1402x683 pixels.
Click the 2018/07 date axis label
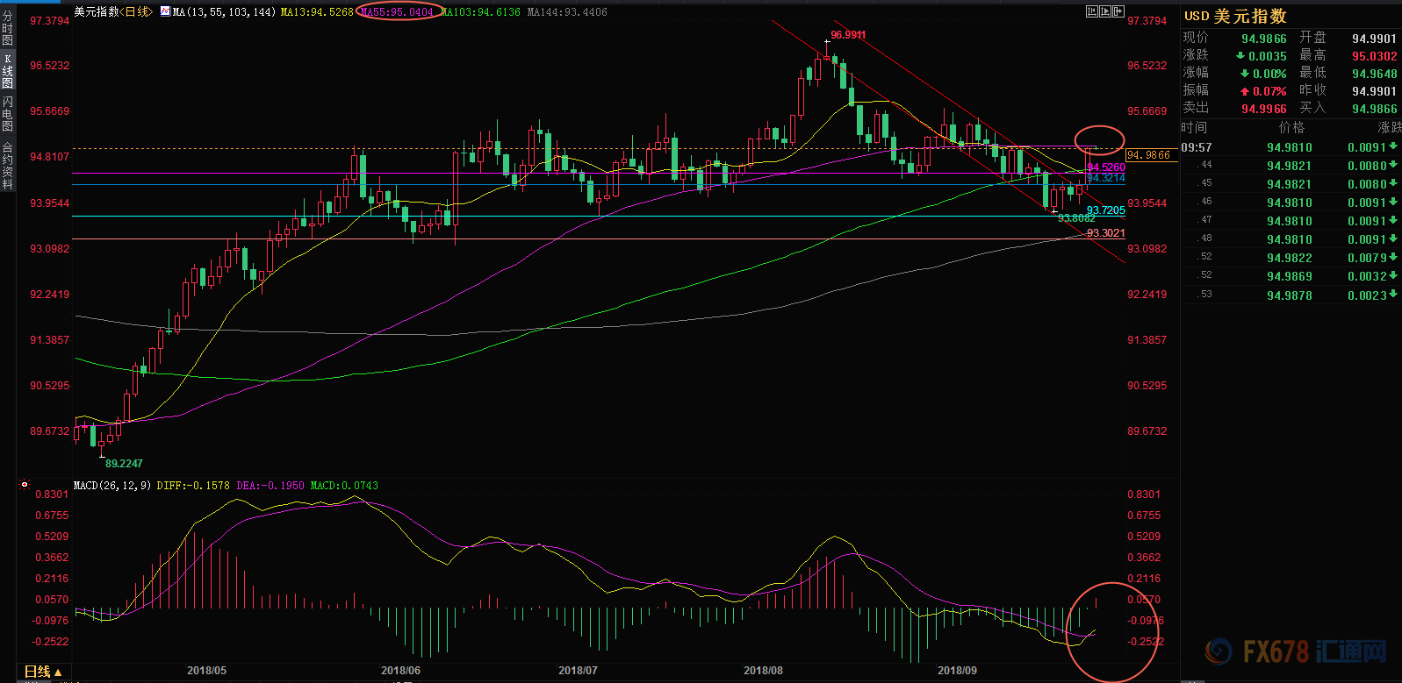578,671
